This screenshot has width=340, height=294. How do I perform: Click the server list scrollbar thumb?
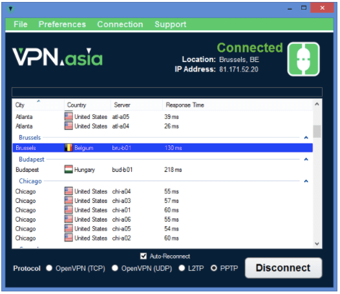(317, 131)
